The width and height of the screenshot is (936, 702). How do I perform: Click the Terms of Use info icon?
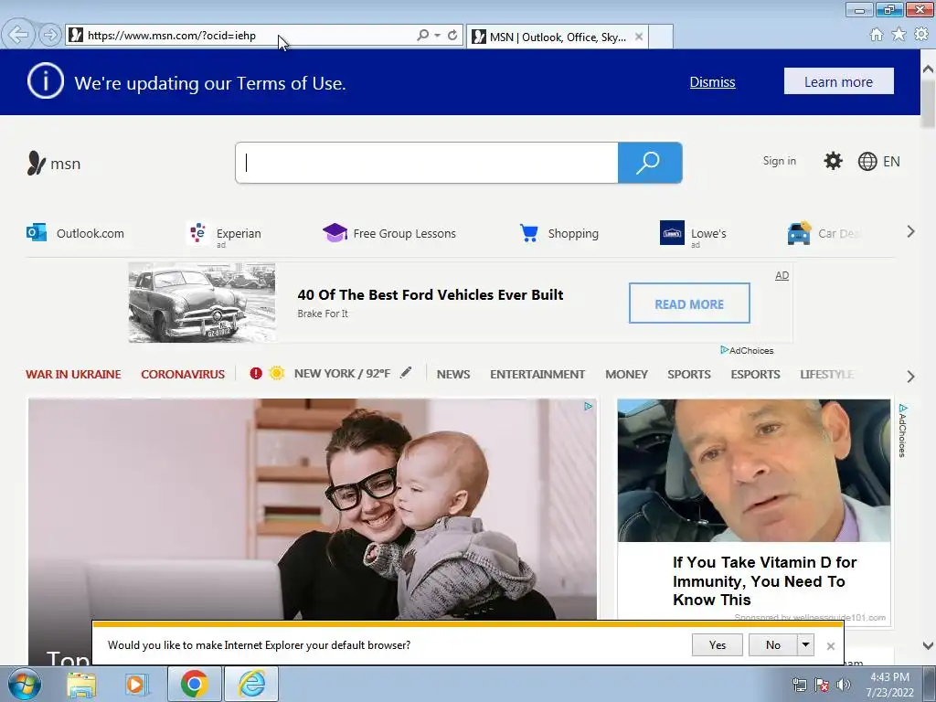pyautogui.click(x=46, y=80)
